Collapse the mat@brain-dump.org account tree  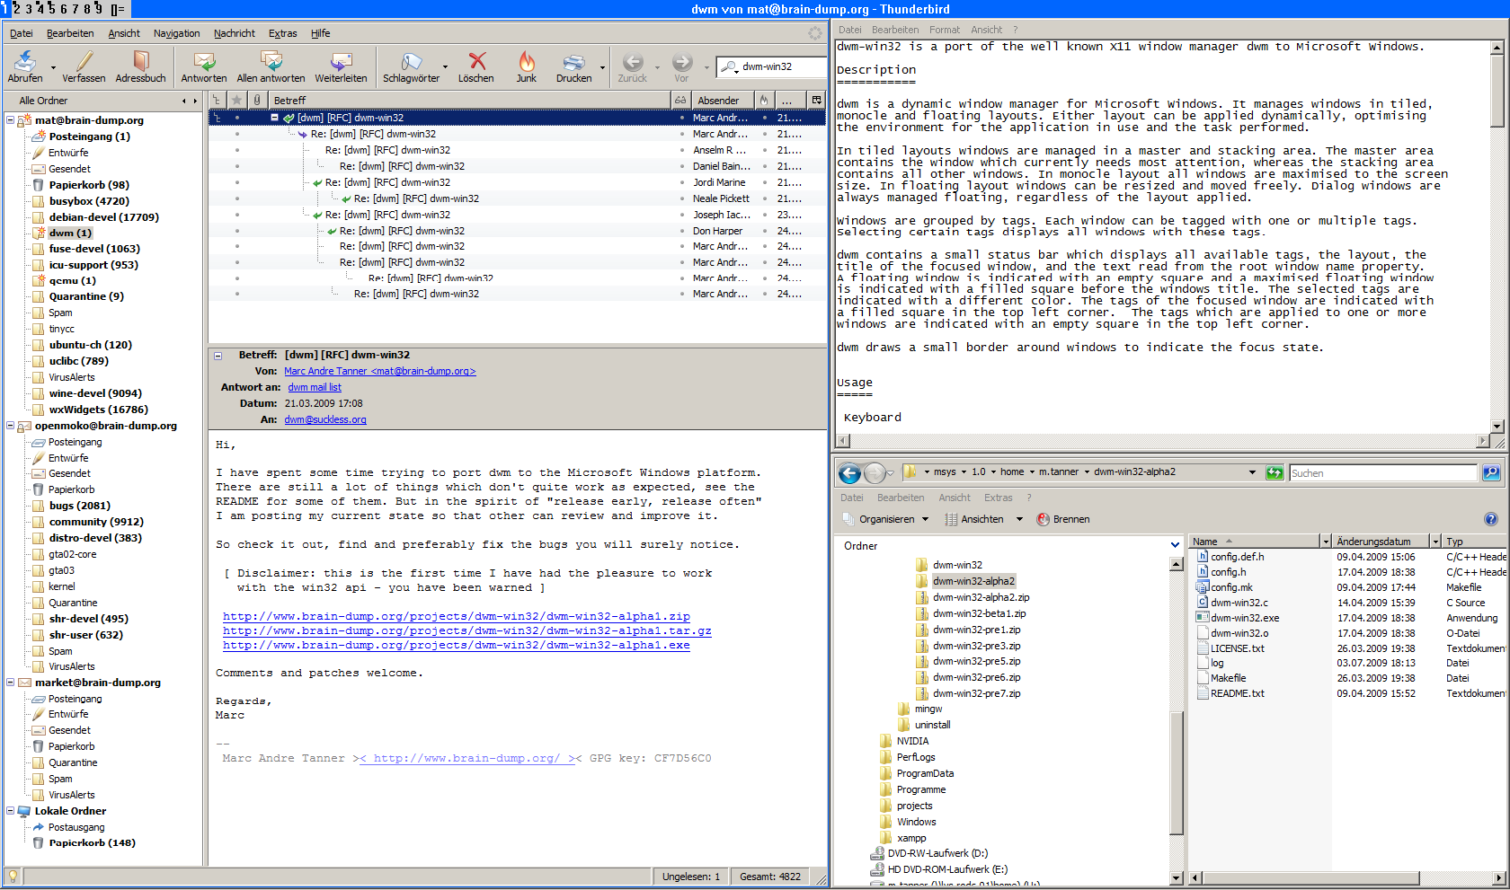click(11, 119)
